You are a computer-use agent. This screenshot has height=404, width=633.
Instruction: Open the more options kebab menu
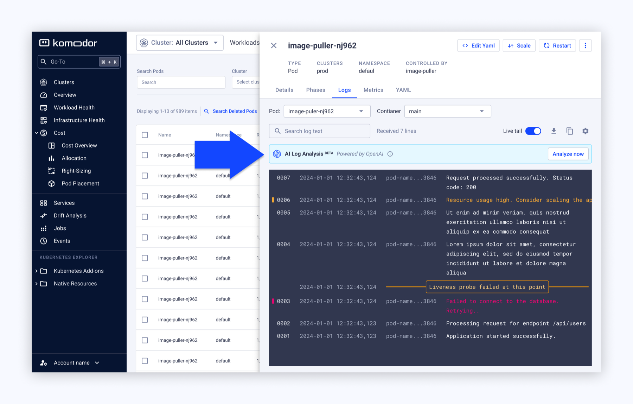pyautogui.click(x=585, y=45)
